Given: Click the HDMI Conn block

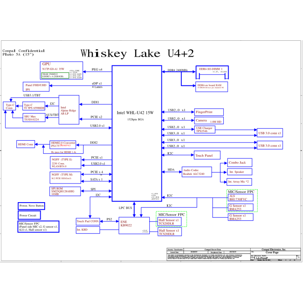Looking at the screenshot, I should pyautogui.click(x=26, y=144).
